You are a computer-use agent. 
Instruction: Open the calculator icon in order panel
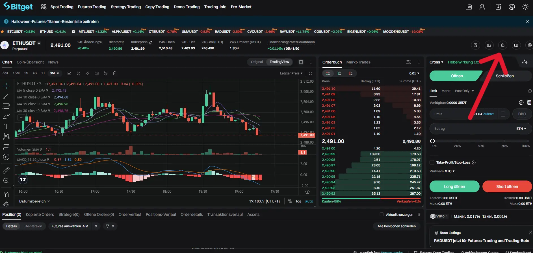point(529,103)
